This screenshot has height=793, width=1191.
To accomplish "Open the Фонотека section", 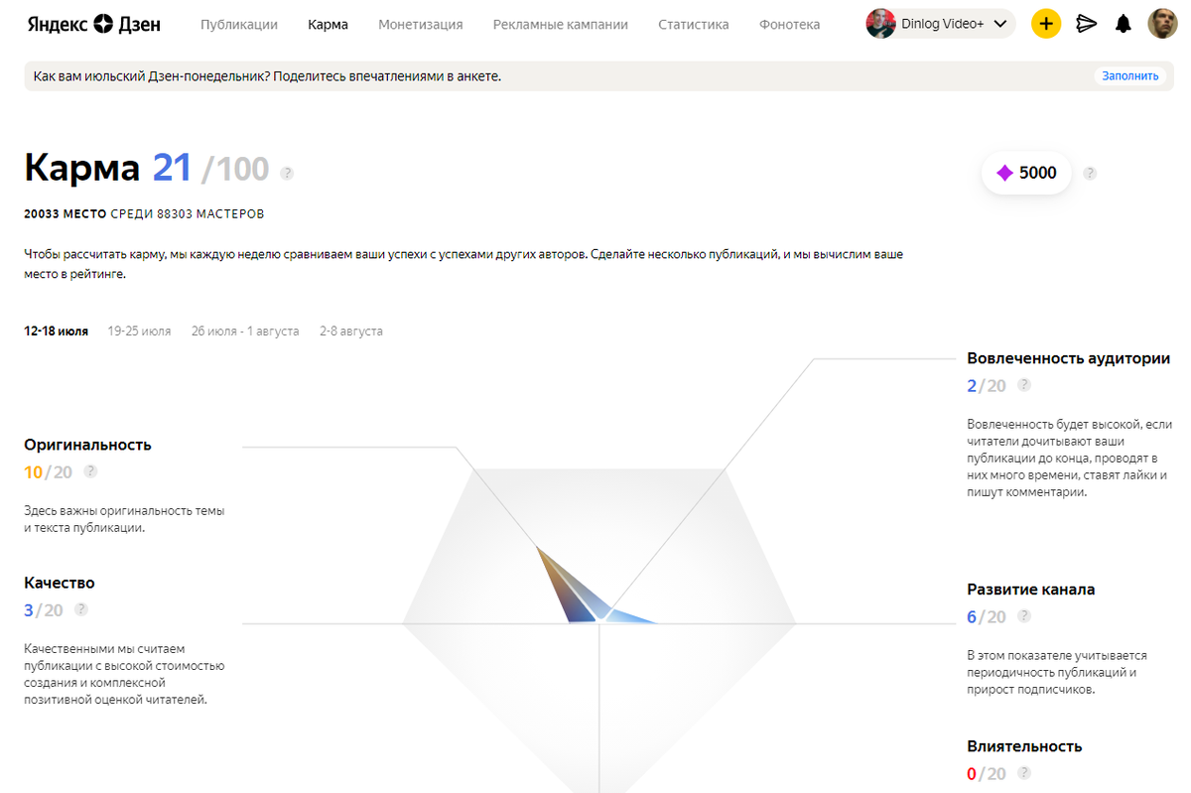I will pos(790,24).
